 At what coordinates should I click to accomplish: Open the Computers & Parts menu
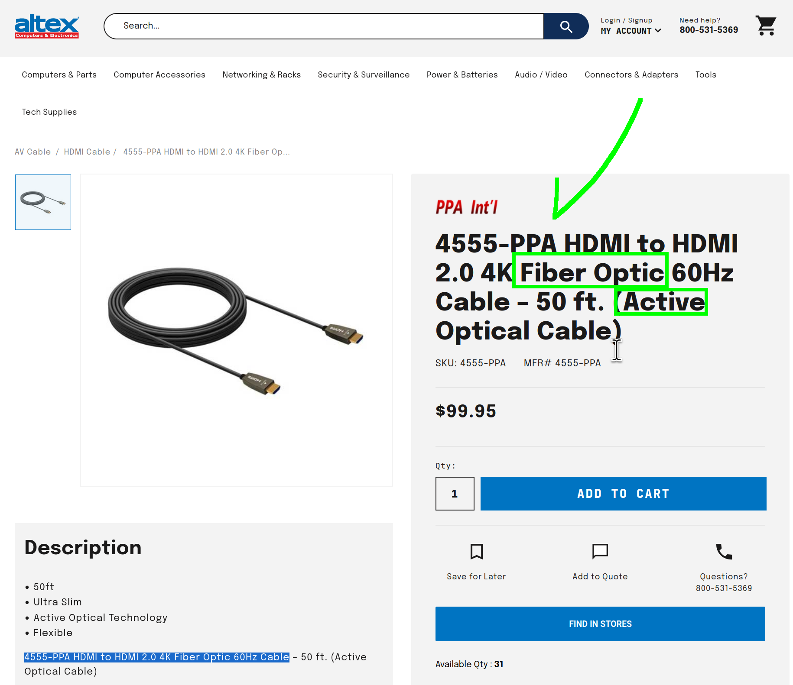pyautogui.click(x=59, y=75)
